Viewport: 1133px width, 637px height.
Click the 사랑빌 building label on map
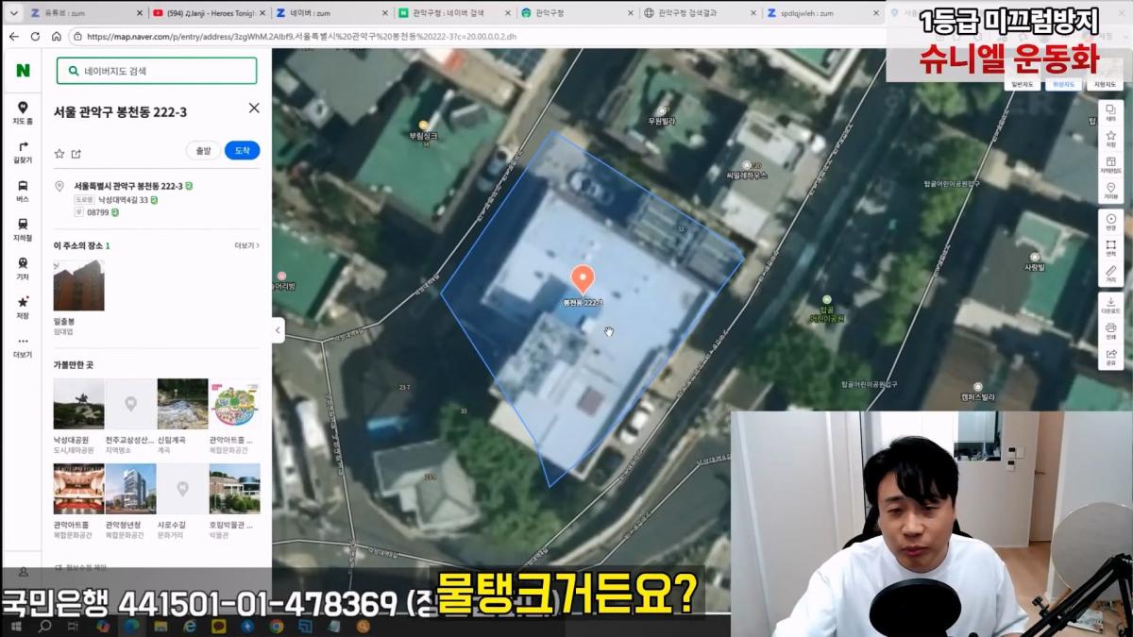[1035, 267]
